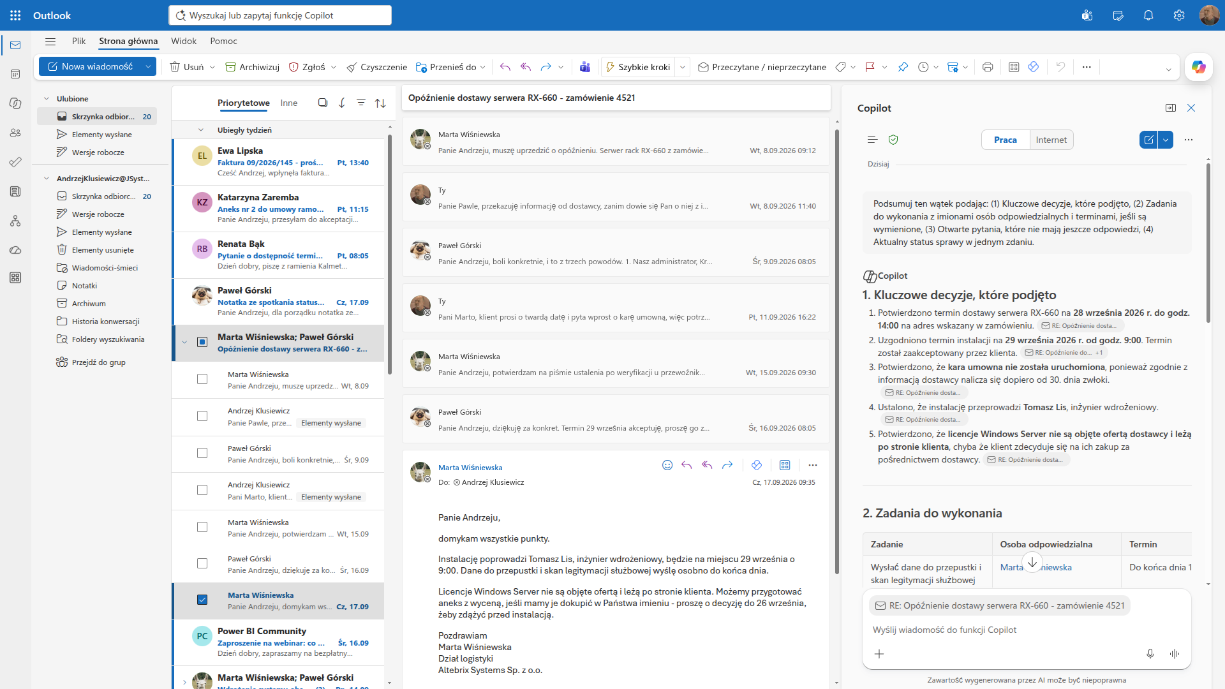Image resolution: width=1225 pixels, height=689 pixels.
Task: Collapse AndrzejKlusiewicz account folders
Action: pos(47,179)
